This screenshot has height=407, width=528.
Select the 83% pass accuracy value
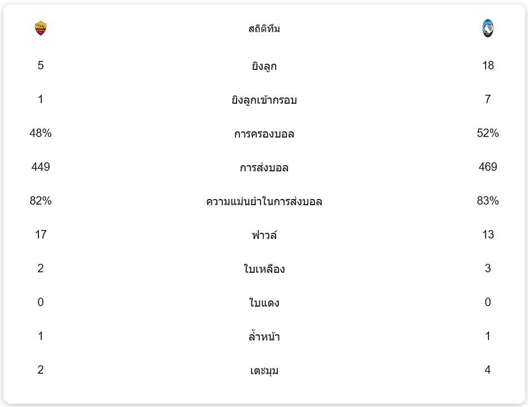click(488, 201)
